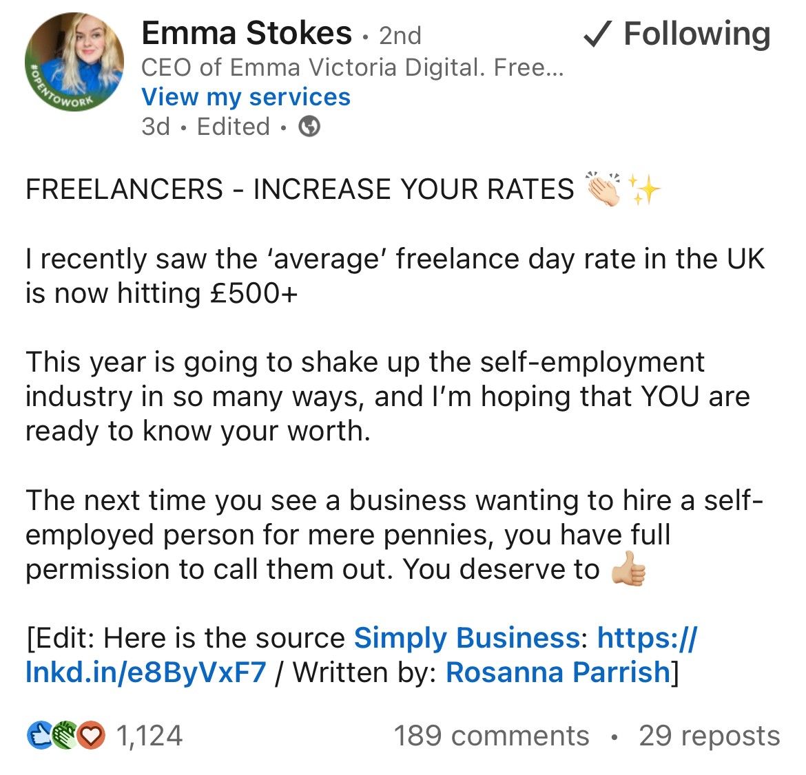Open Rosanna Parrish profile mention
Image resolution: width=806 pixels, height=775 pixels.
point(558,672)
